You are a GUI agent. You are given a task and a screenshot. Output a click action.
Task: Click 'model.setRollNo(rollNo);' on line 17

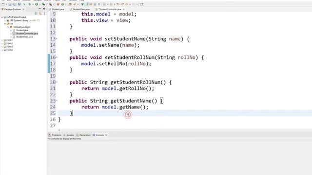coord(116,64)
